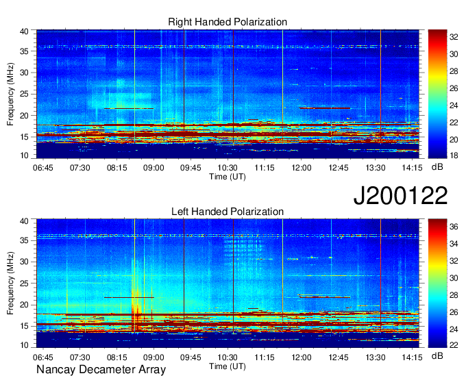
Task: Click the Left Handed spectrogram image
Action: click(228, 283)
